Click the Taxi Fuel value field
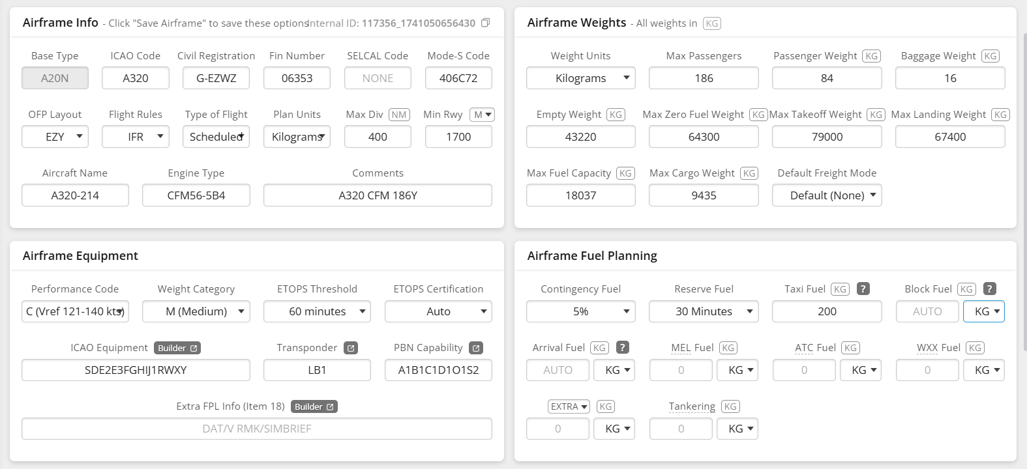The image size is (1027, 469). click(x=827, y=311)
